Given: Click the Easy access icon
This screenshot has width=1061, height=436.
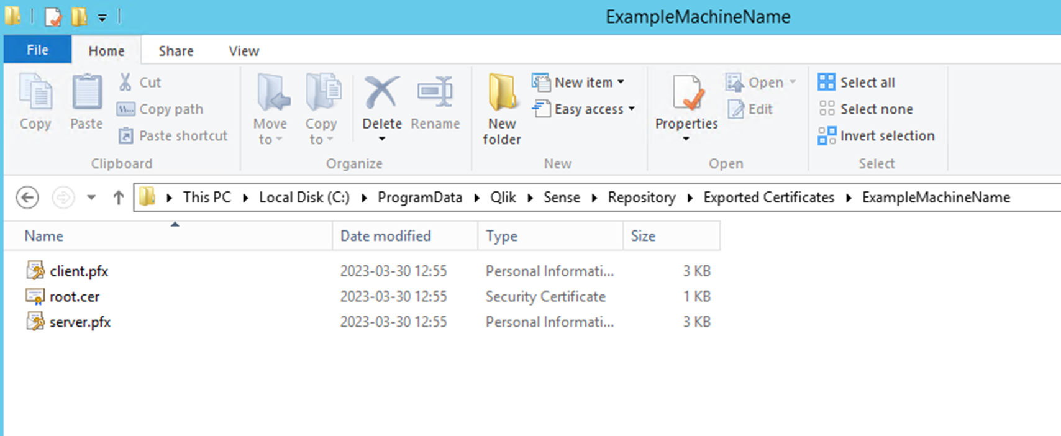Looking at the screenshot, I should pos(541,109).
